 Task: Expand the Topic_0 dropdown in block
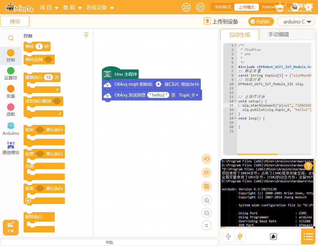(x=188, y=95)
